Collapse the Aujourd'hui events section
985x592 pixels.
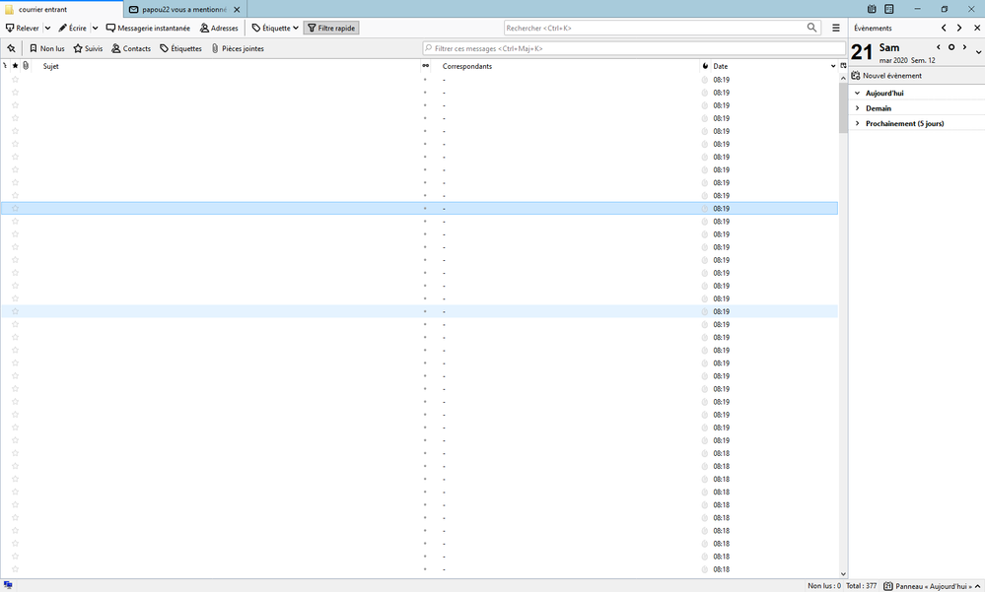click(x=857, y=94)
